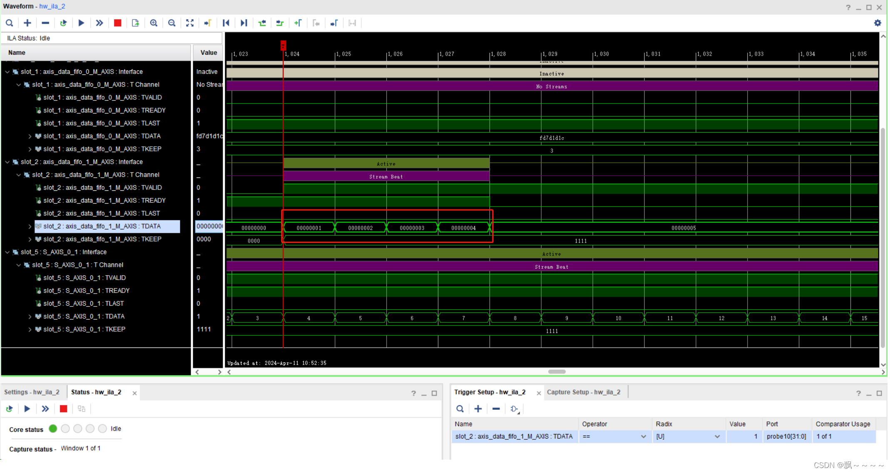The image size is (890, 473).
Task: Add a new waveform marker
Action: pyautogui.click(x=298, y=23)
